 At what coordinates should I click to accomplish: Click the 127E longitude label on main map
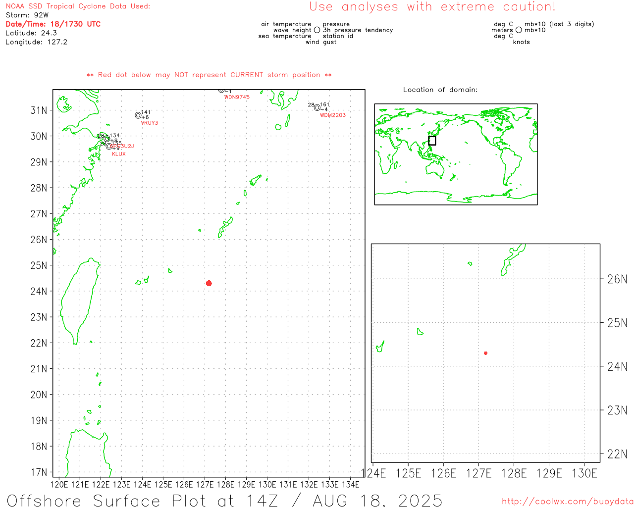click(x=205, y=484)
